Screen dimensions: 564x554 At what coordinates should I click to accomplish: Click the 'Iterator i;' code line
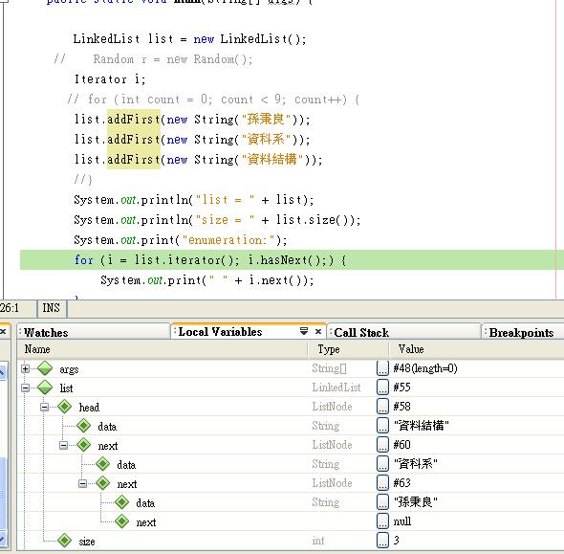(110, 78)
